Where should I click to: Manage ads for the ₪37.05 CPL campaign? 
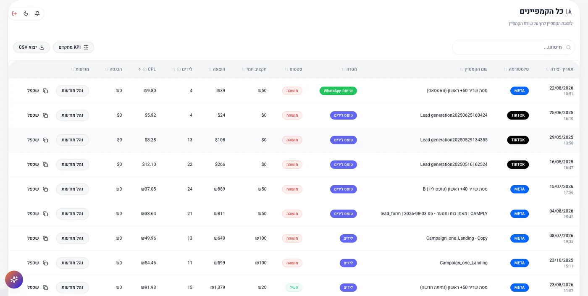[73, 189]
